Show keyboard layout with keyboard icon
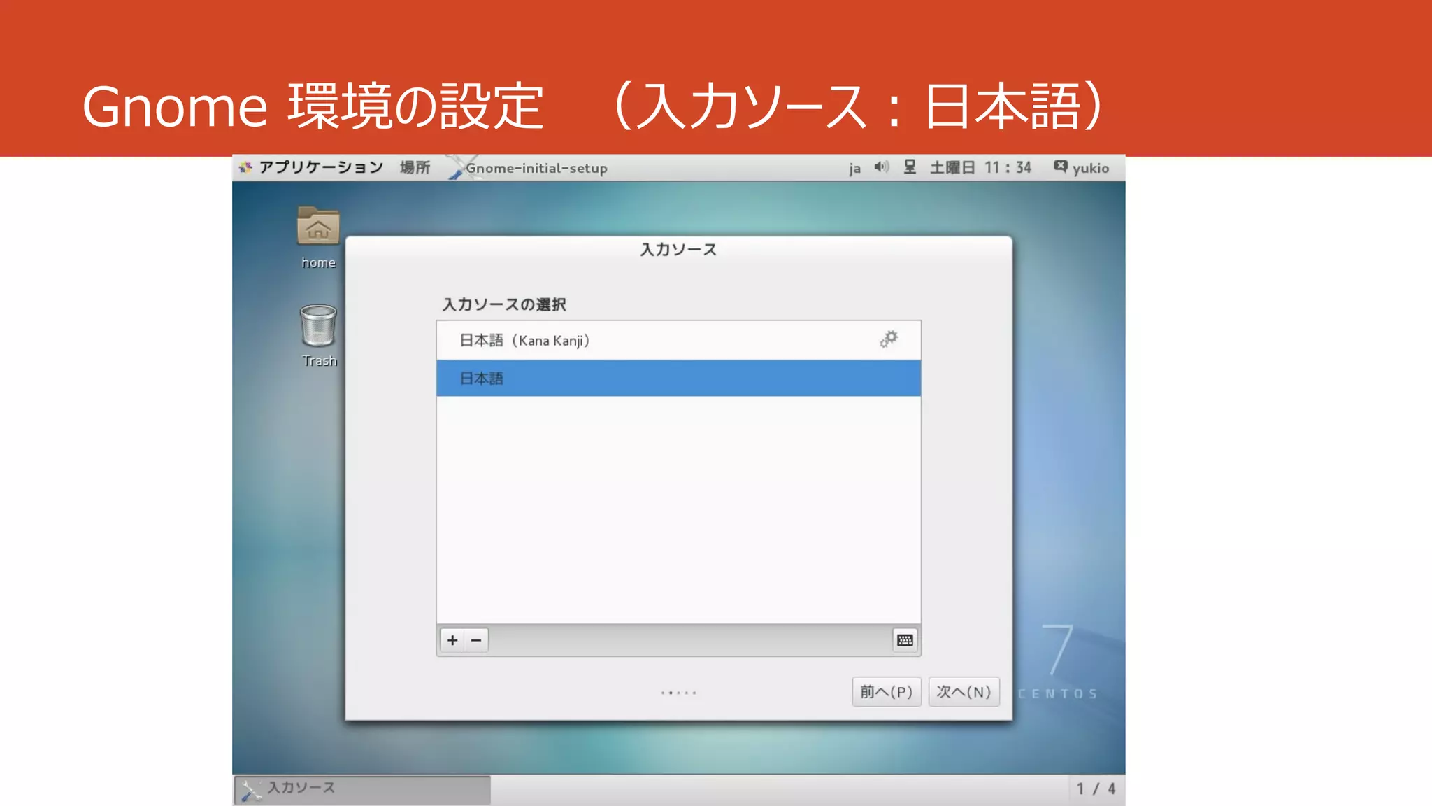Viewport: 1432px width, 806px height. 905,640
